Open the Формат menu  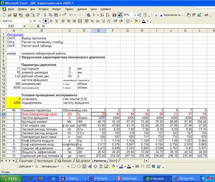click(x=57, y=9)
